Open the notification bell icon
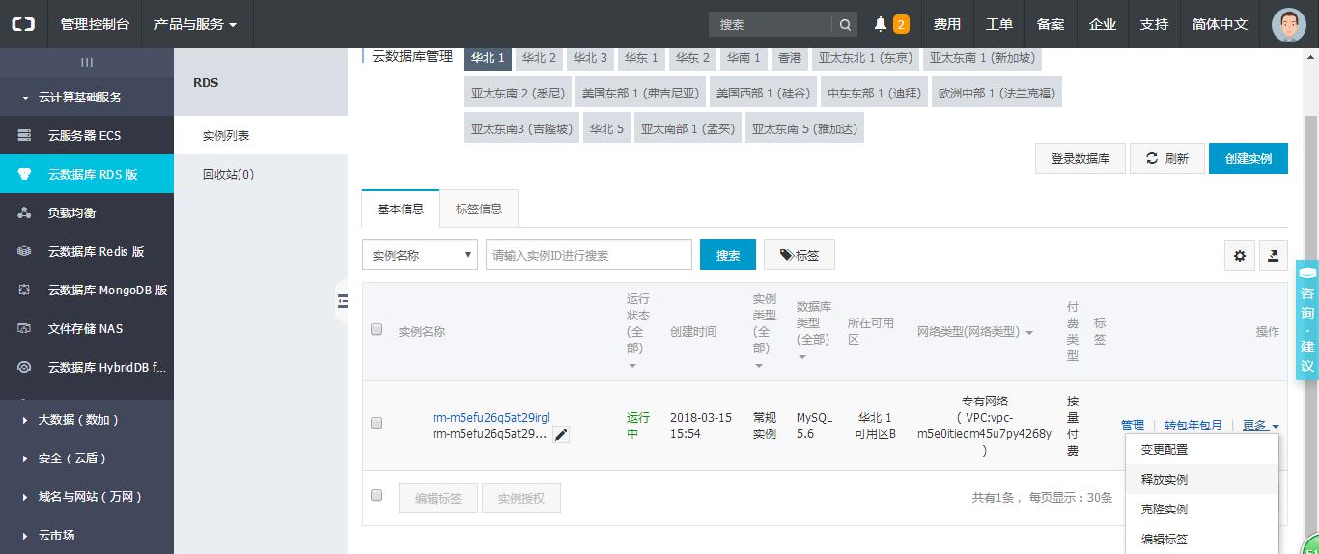 pos(881,24)
